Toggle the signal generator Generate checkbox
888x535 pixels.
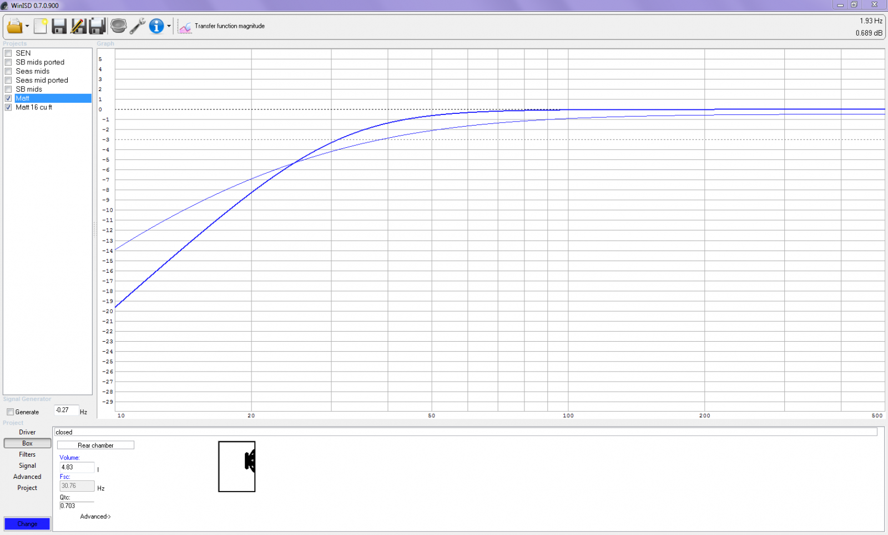tap(10, 412)
